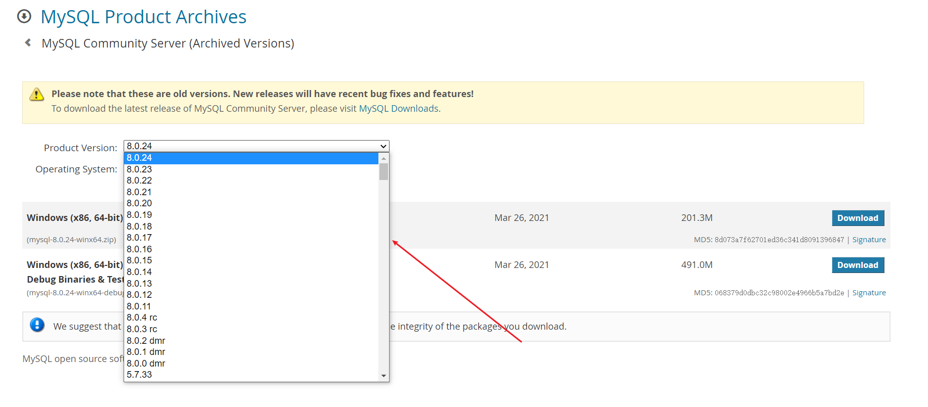Click the MySQL Product Archives heading

pos(143,17)
